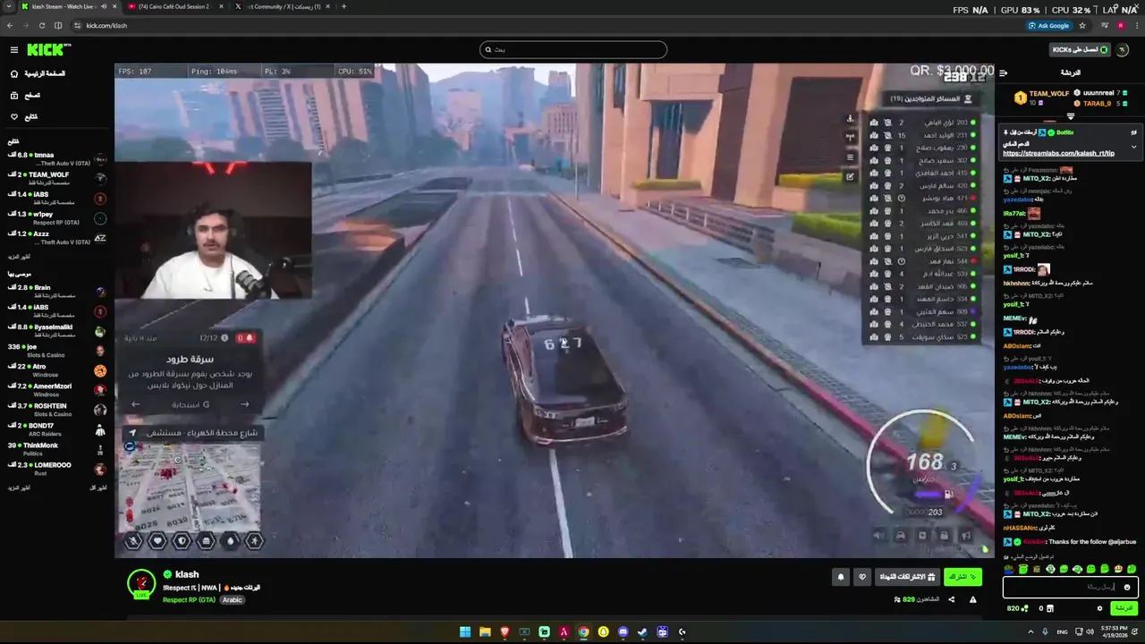
Task: Click the green chat send button
Action: click(x=1123, y=608)
